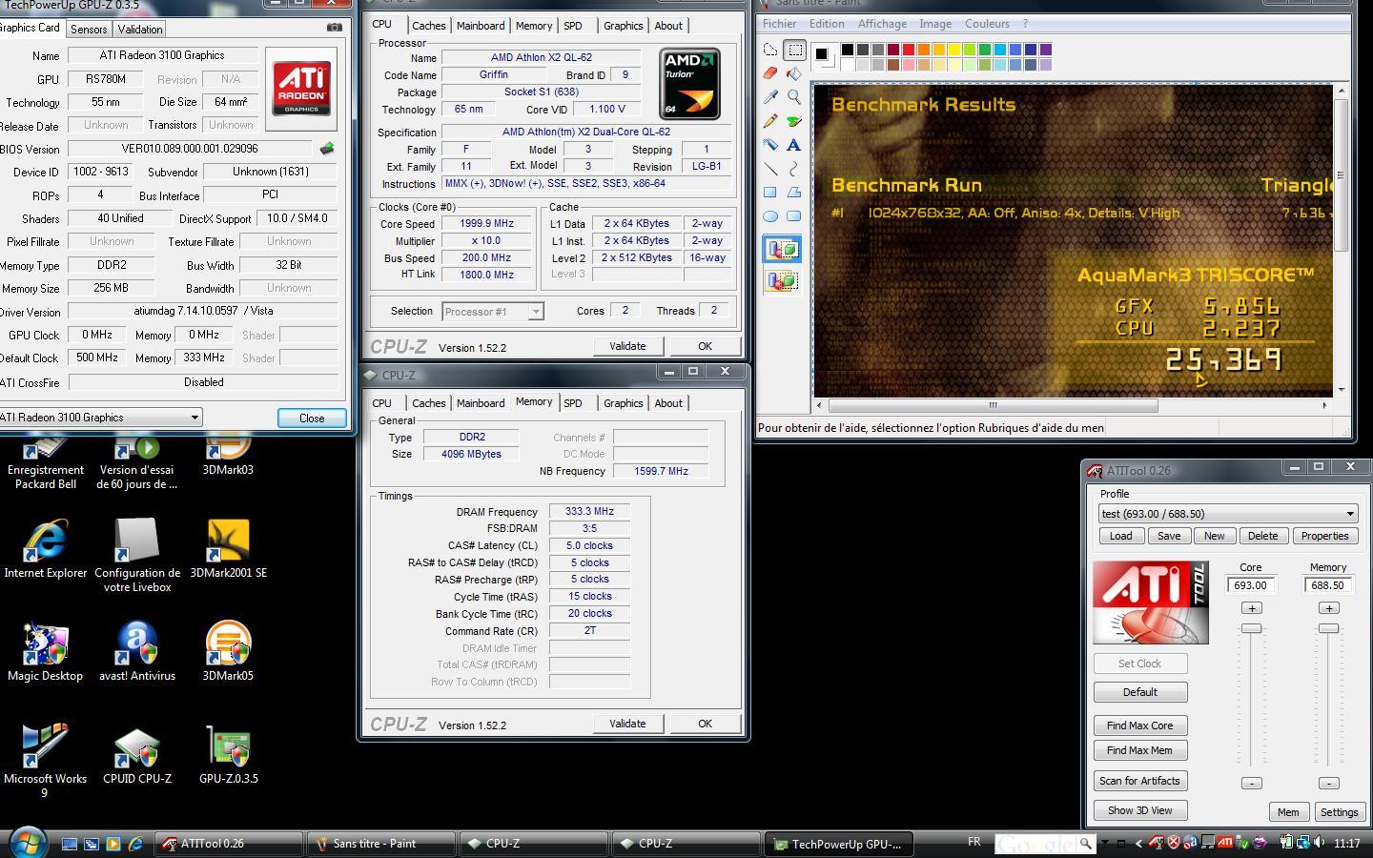Click the Google search field in the taskbar
The image size is (1373, 858).
point(1035,844)
